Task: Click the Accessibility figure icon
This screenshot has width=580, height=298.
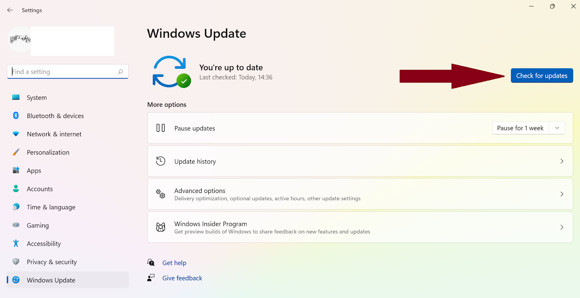Action: [16, 243]
